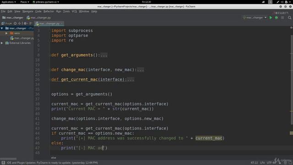Hide the Project tool window with the hide icon
Screen dimensions: 293x165
31,23
